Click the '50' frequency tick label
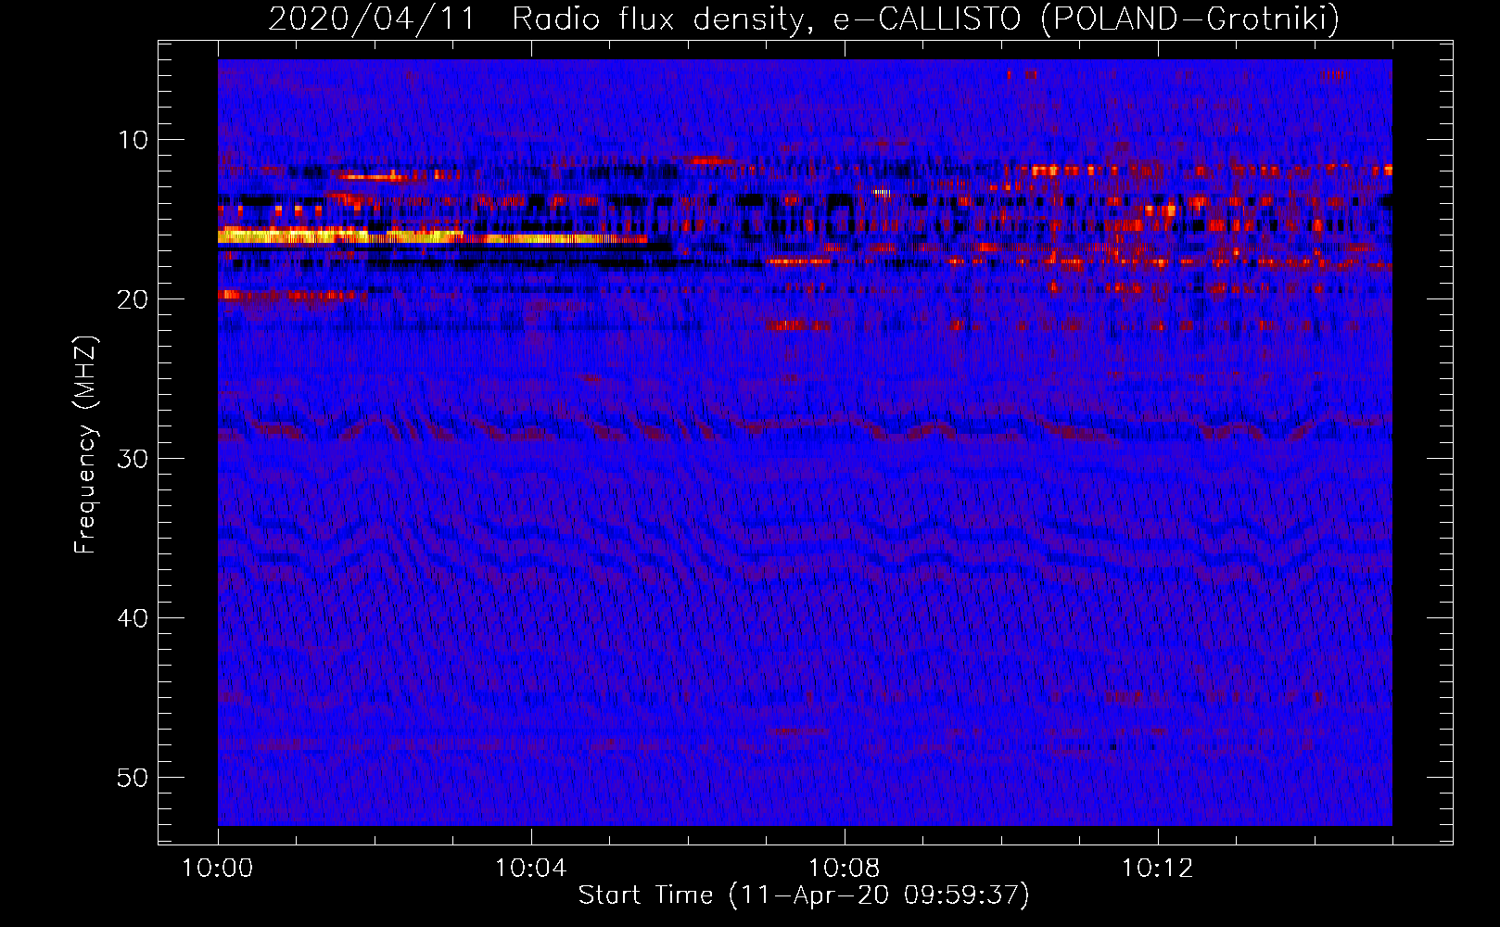 pos(133,778)
